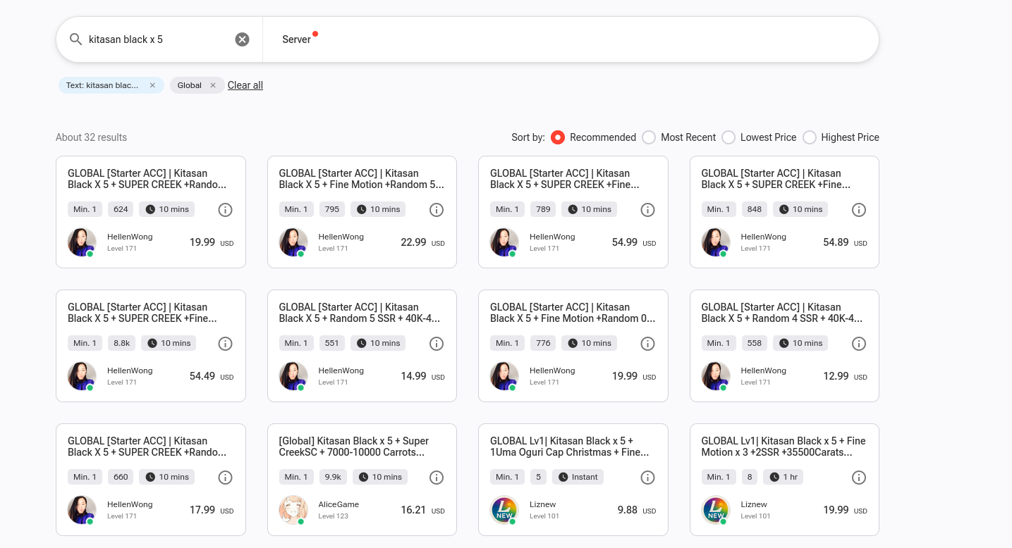Image resolution: width=1012 pixels, height=548 pixels.
Task: Select the Recommended sort option
Action: [x=558, y=137]
